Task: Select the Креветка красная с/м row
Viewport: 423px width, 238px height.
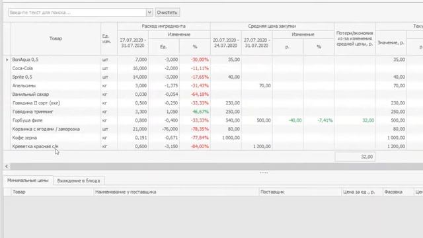Action: click(x=213, y=146)
